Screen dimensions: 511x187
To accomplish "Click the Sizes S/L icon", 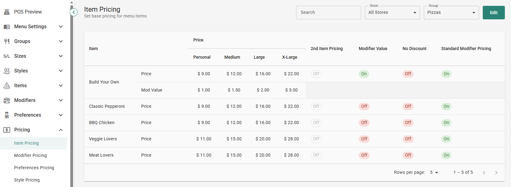I will pyautogui.click(x=7, y=56).
